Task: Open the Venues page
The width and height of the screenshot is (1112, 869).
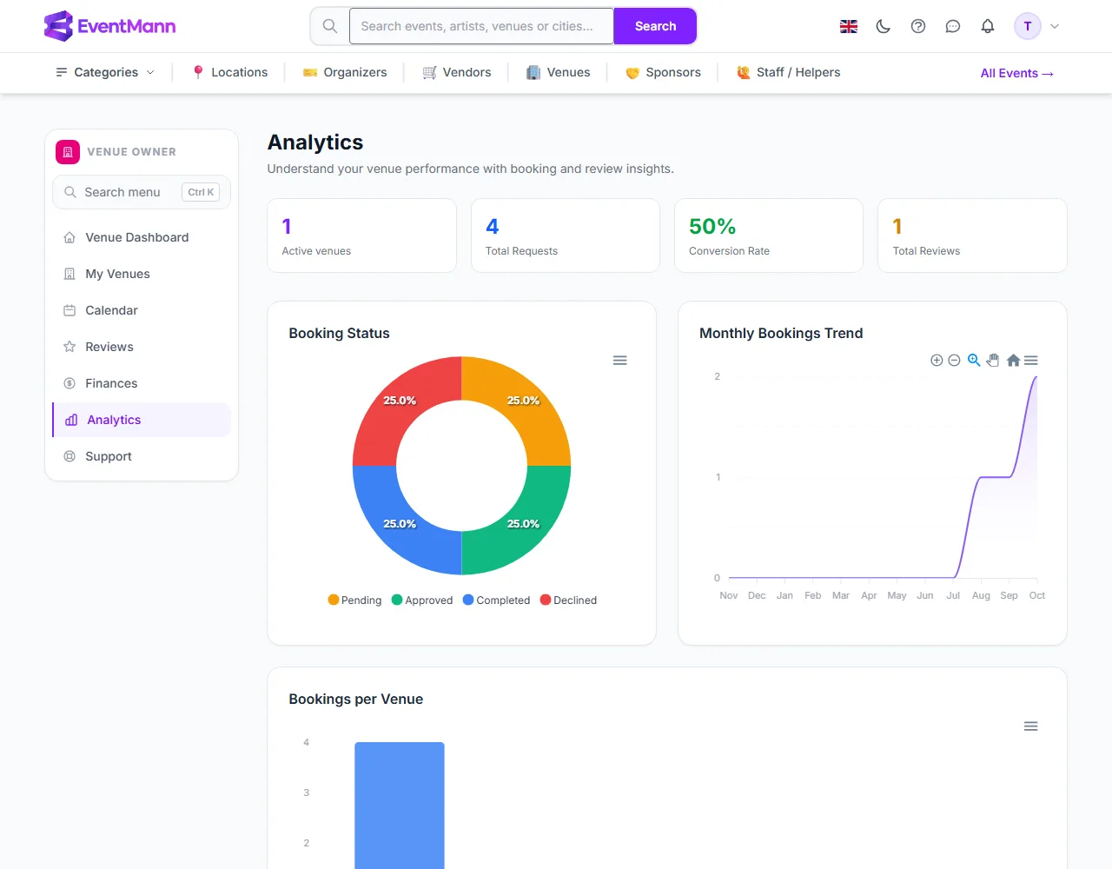Action: 559,72
